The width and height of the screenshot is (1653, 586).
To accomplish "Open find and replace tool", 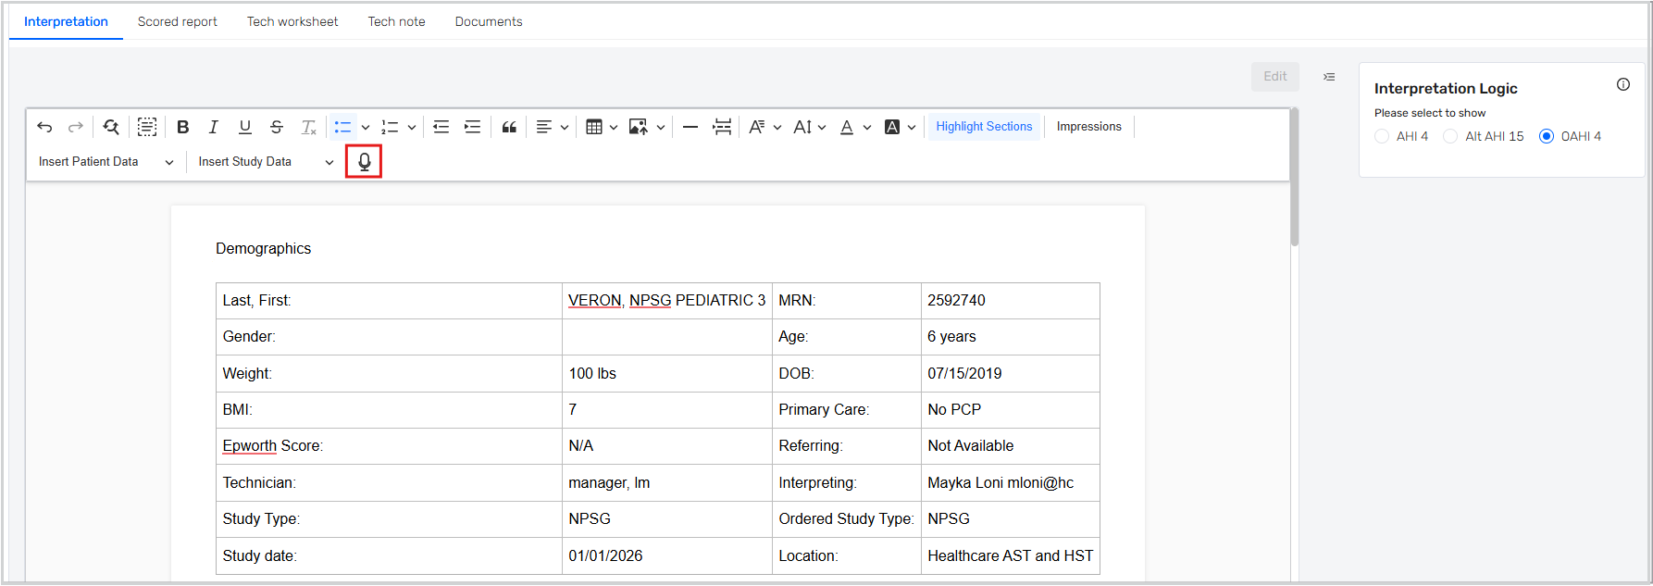I will [x=111, y=127].
